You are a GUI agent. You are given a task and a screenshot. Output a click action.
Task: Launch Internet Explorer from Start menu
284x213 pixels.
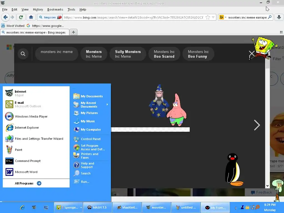(x=36, y=128)
